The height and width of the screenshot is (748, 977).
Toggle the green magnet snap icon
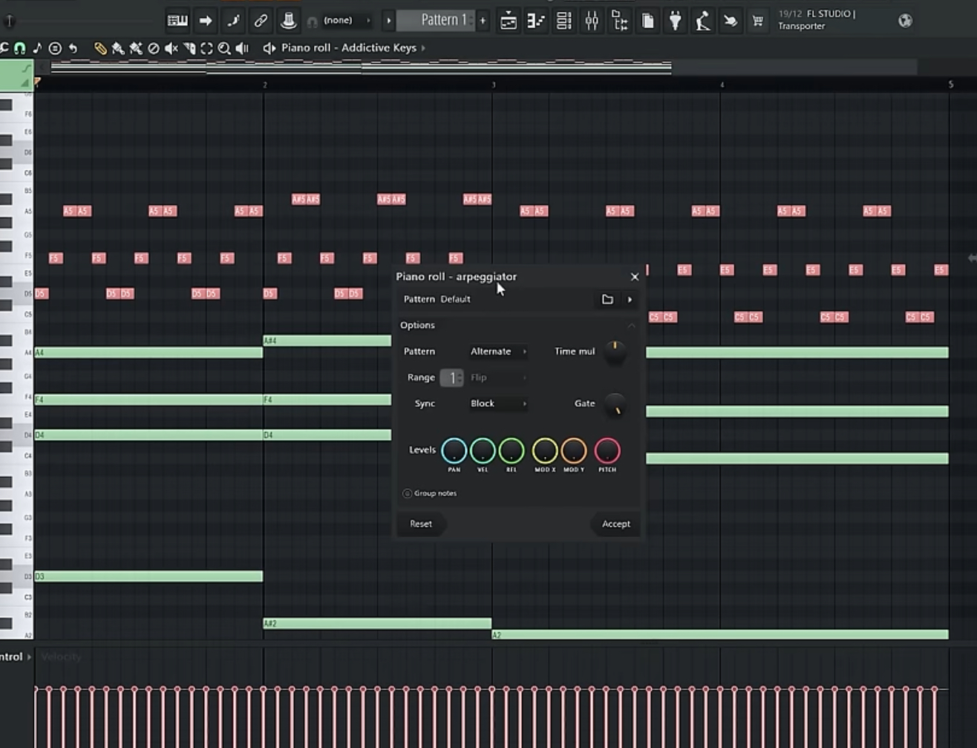click(x=19, y=48)
